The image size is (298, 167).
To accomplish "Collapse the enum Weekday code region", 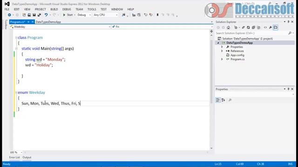I will click(16, 93).
